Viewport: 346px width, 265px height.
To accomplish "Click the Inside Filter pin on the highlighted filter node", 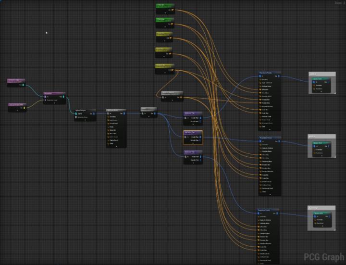I will click(x=199, y=137).
